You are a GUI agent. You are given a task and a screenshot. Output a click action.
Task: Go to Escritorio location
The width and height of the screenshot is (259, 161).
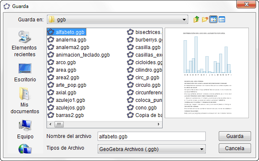tap(25, 73)
